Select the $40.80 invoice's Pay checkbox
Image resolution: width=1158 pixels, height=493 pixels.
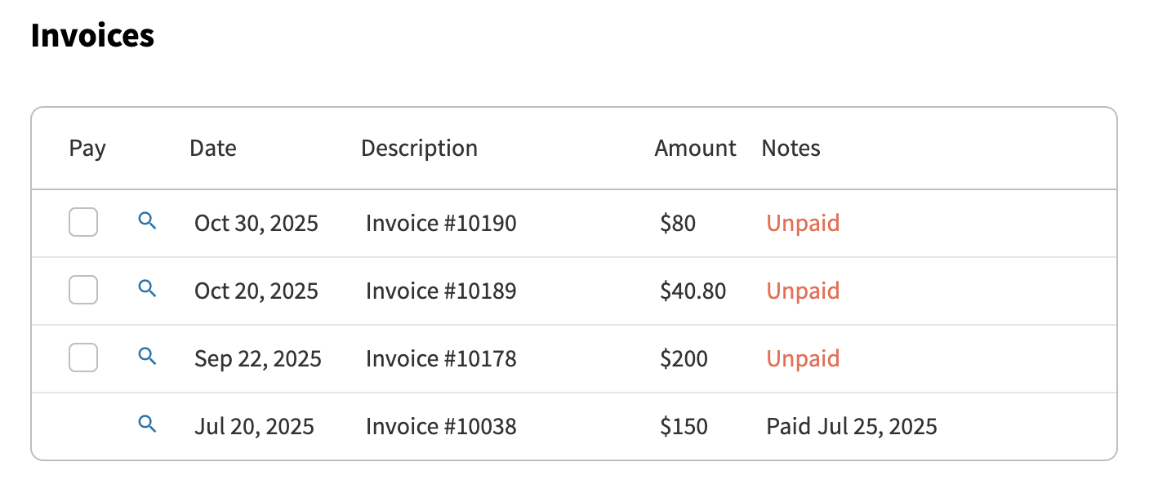pyautogui.click(x=83, y=290)
